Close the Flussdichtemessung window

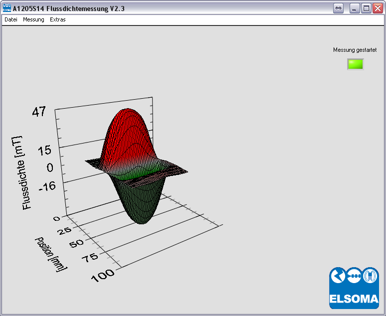[378, 8]
